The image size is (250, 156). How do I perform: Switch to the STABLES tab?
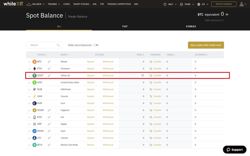pos(191,27)
